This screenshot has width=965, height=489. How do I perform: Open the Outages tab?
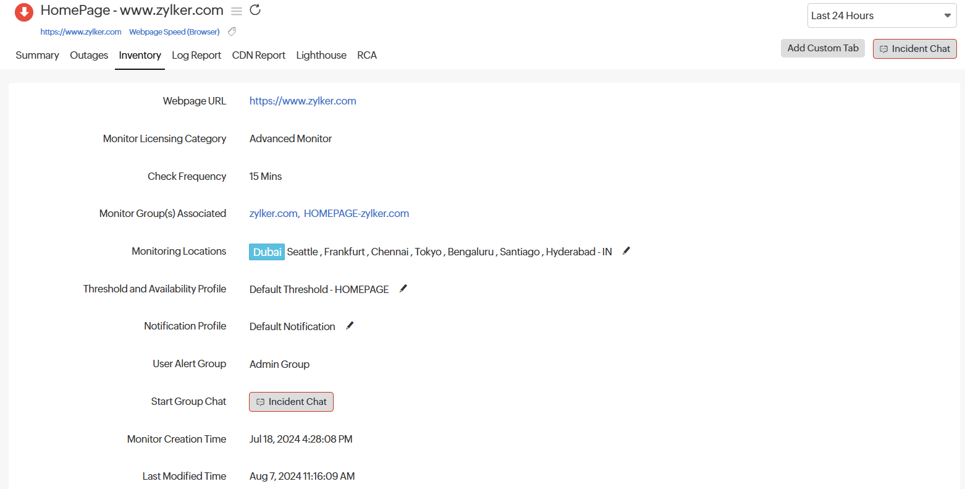point(89,55)
